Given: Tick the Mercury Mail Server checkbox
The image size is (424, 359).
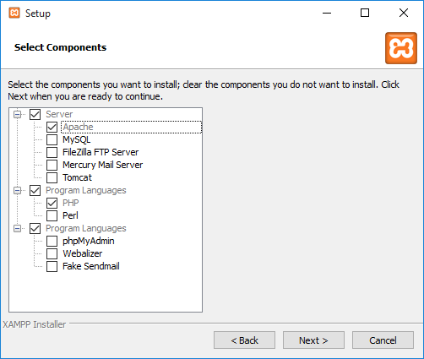Looking at the screenshot, I should coord(52,165).
